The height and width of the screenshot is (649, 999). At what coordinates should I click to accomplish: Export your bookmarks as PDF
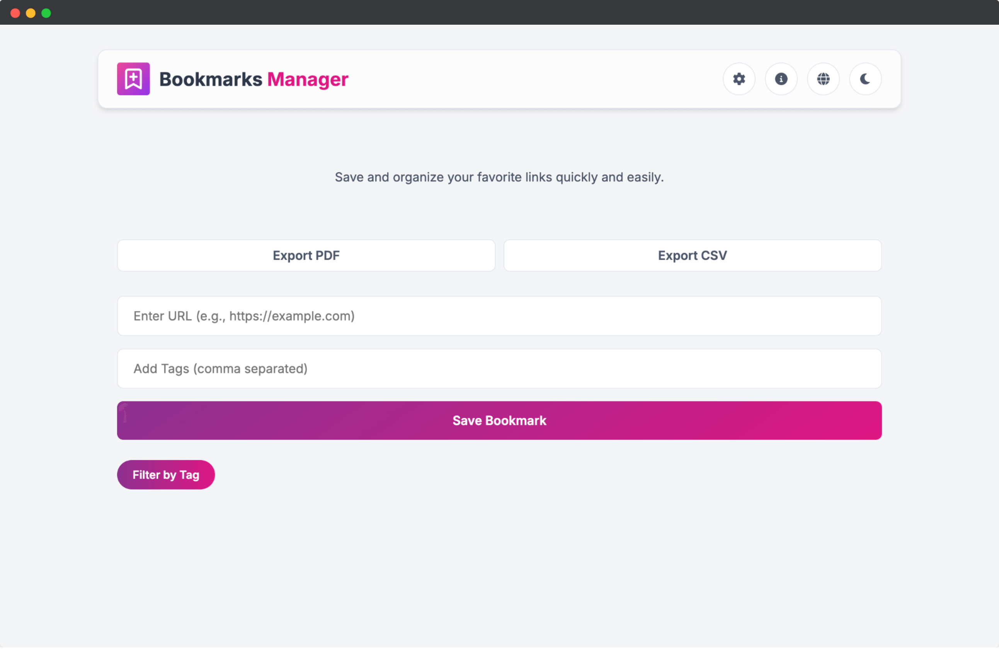306,255
